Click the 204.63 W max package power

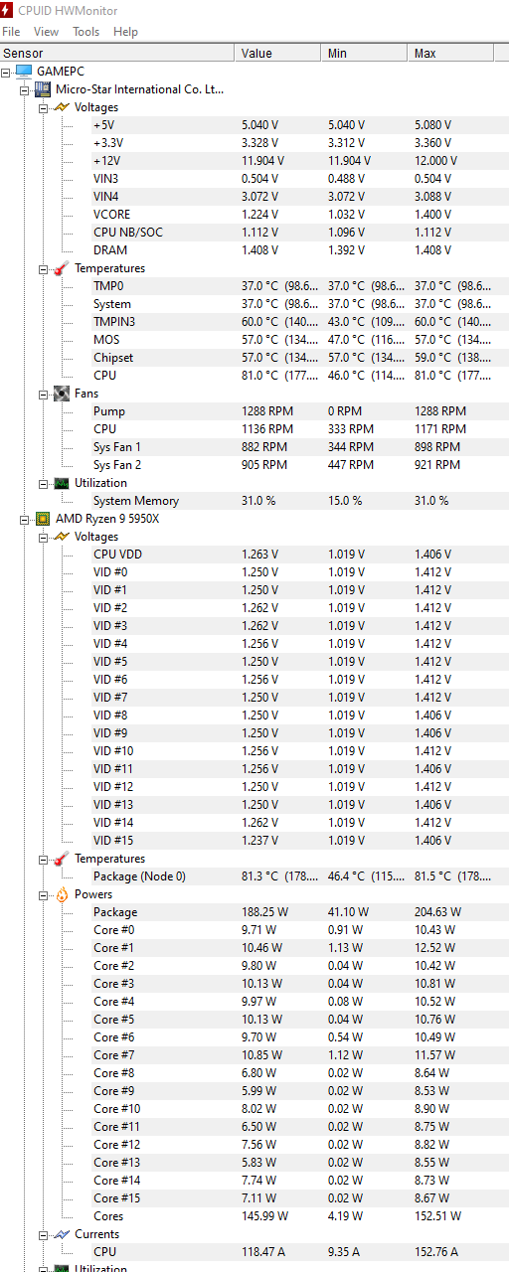[437, 912]
